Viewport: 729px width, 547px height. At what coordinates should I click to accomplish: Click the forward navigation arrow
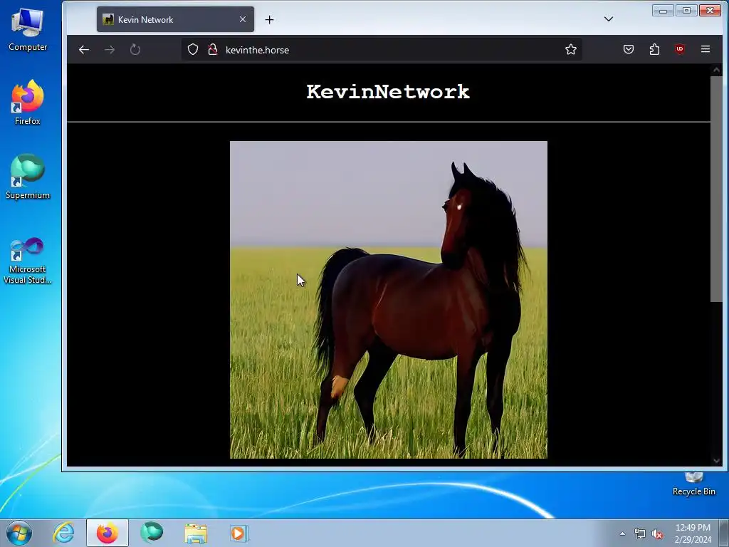[110, 50]
